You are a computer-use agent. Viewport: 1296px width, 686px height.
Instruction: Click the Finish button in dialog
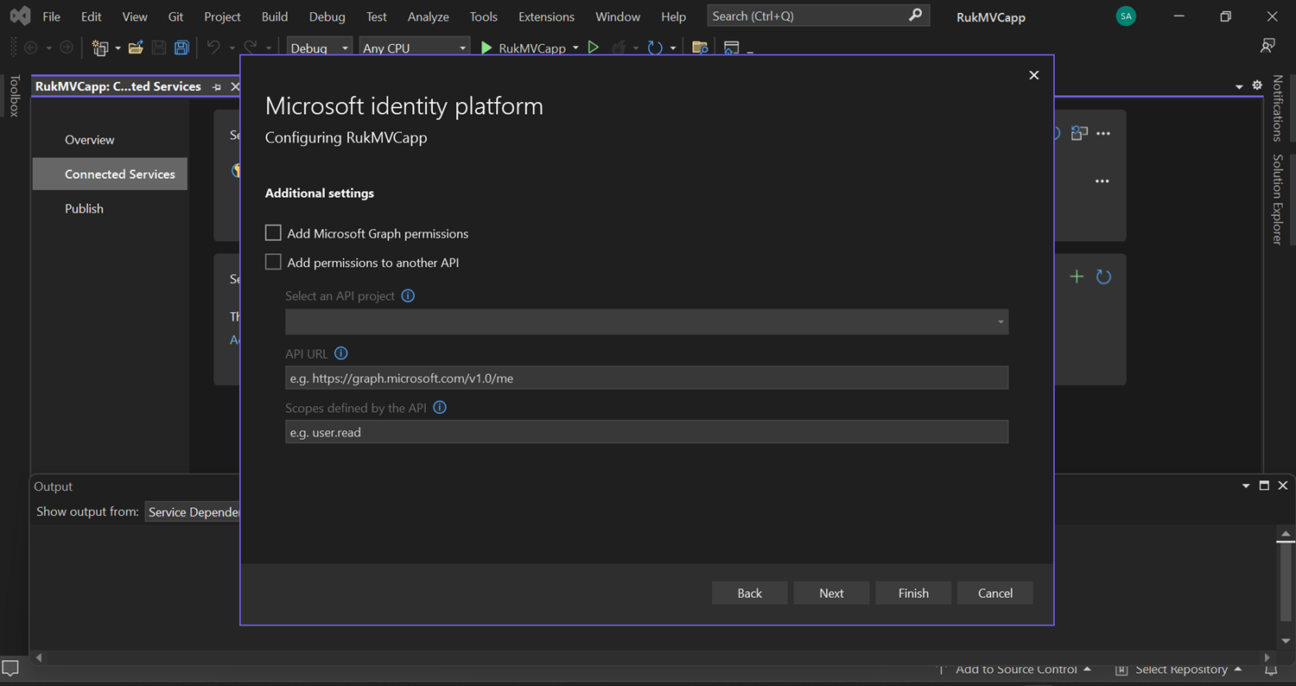point(913,593)
